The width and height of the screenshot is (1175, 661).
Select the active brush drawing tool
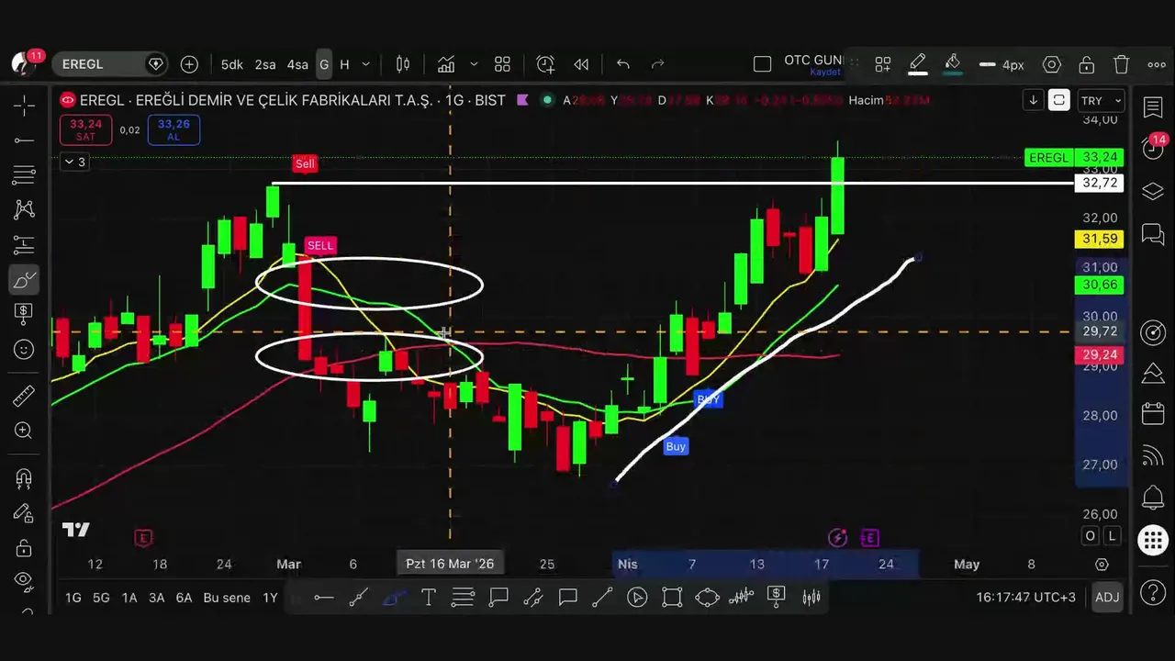click(x=25, y=280)
